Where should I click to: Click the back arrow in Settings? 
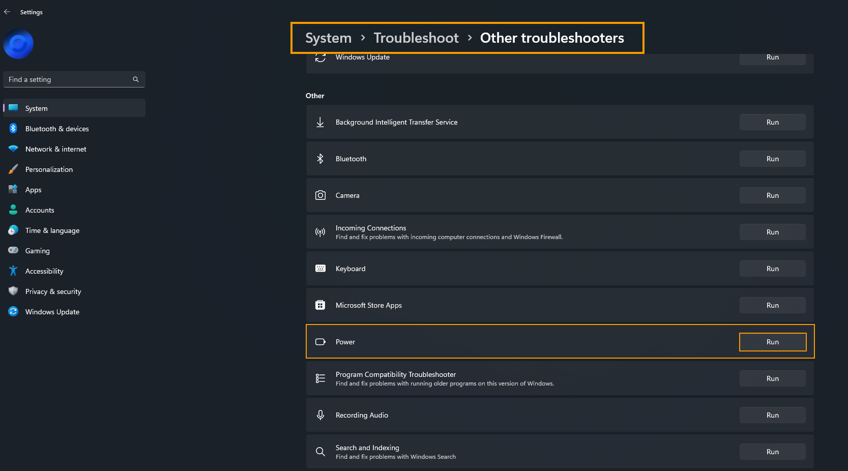(x=7, y=12)
